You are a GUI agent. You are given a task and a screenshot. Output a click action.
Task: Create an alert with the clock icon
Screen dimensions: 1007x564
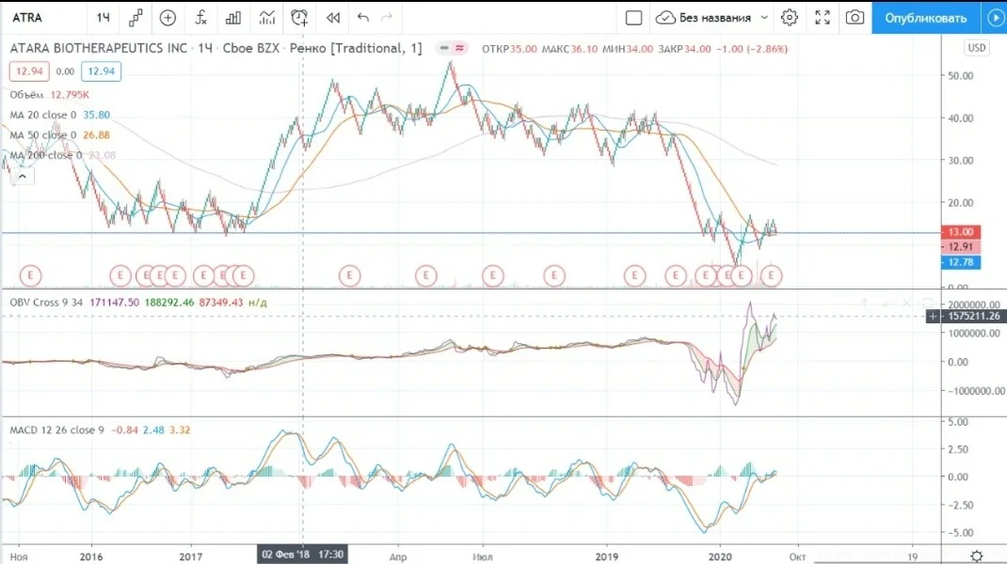299,18
